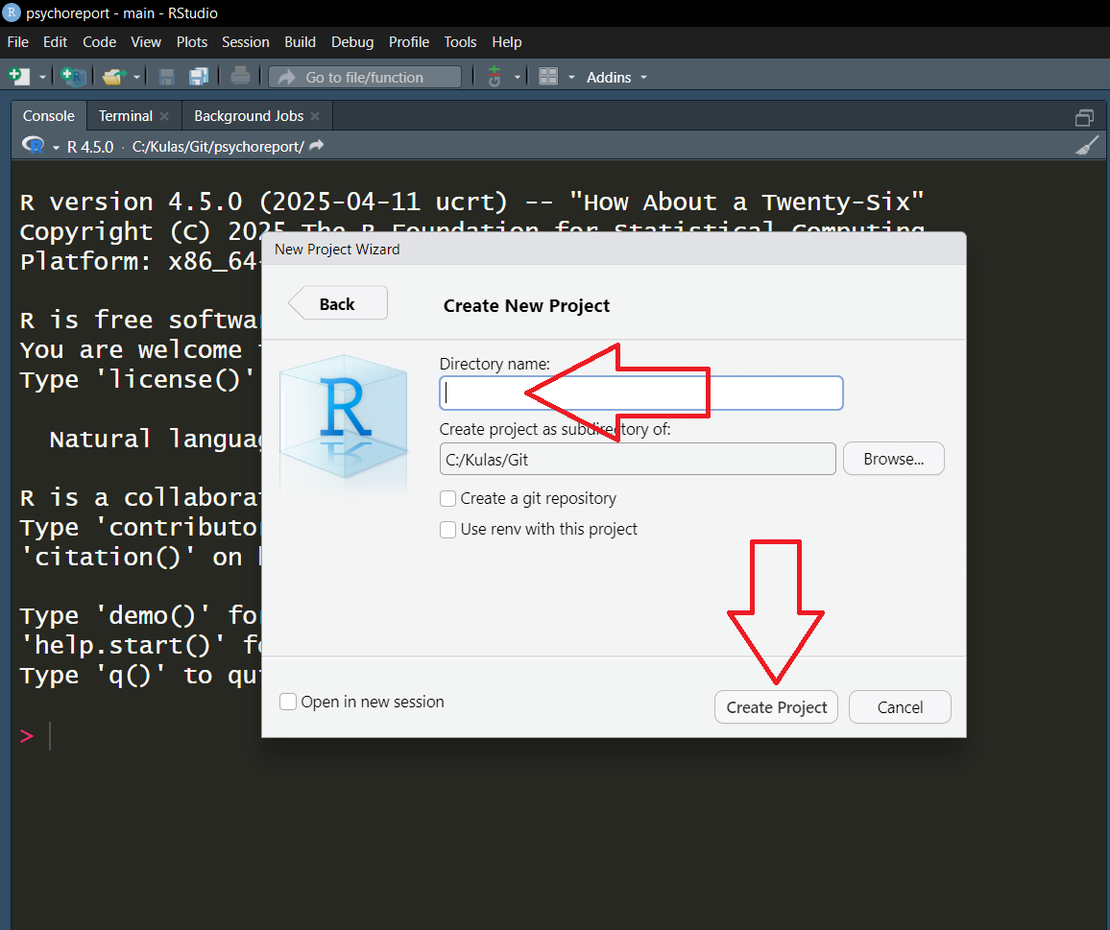
Task: Check Use renv with this project
Action: click(448, 530)
